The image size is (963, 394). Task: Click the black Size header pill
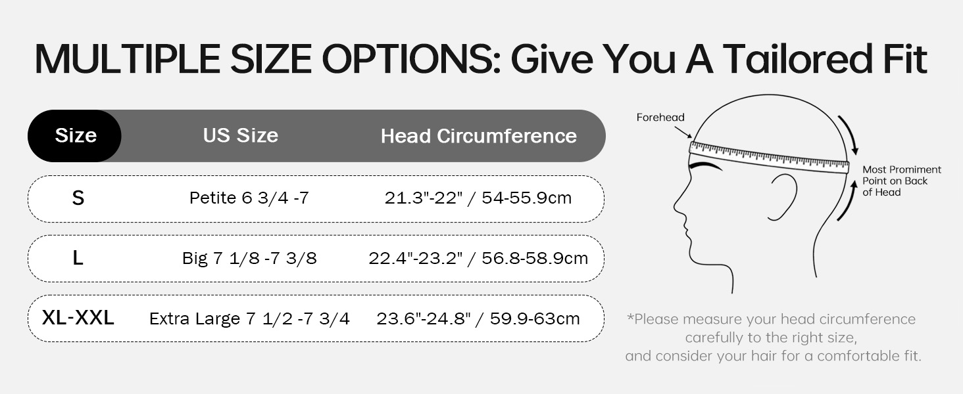(x=74, y=136)
